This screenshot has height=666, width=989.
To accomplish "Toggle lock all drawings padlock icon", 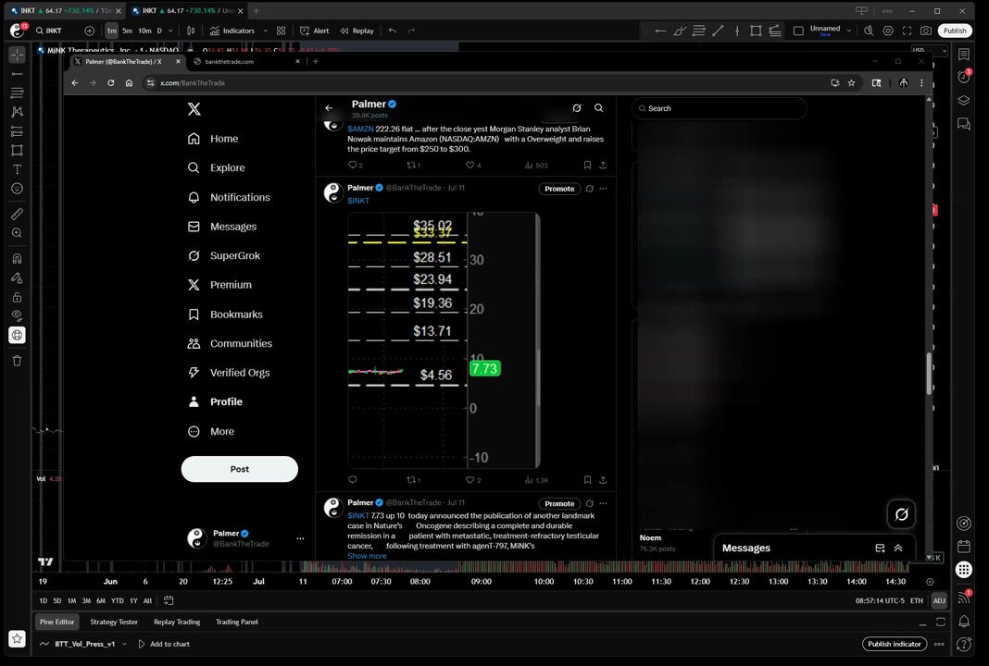I will [x=17, y=297].
